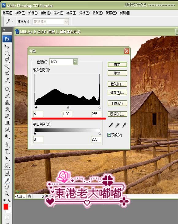178x224 pixels.
Task: Pick the set white point eyedropper
Action: point(124,125)
